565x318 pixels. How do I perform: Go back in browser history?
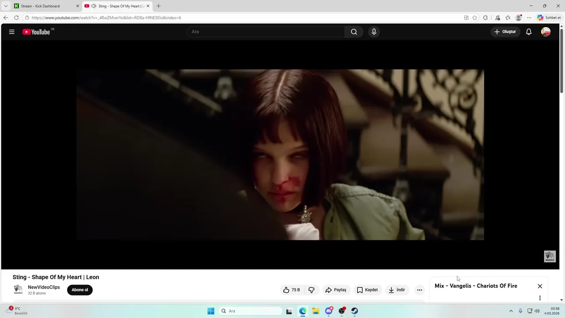[6, 18]
